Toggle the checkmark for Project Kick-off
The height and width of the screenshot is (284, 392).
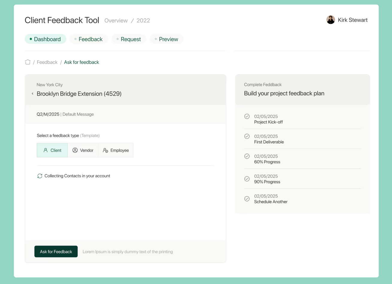click(x=247, y=116)
